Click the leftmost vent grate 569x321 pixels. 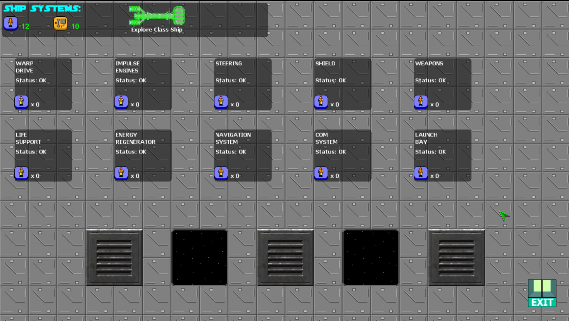click(x=114, y=257)
